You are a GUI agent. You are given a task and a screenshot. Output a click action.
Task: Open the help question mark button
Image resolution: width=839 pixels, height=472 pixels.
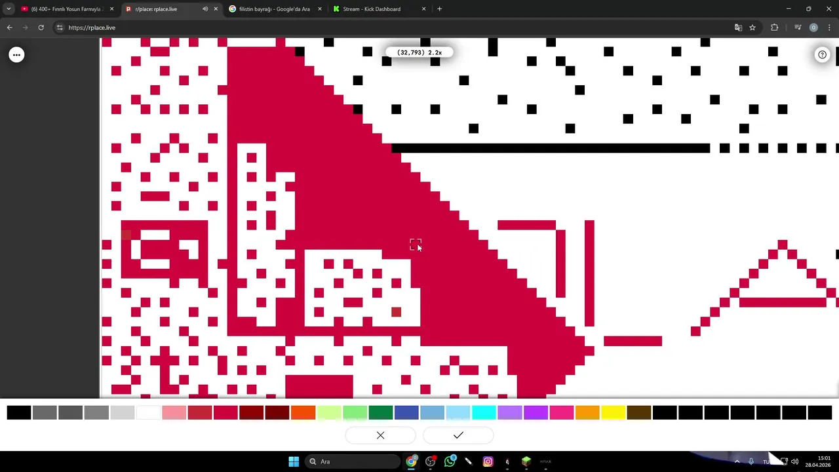tap(822, 55)
